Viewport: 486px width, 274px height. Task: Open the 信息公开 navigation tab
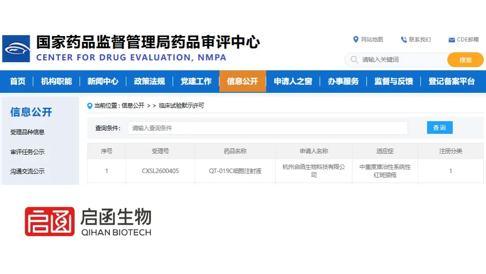tap(243, 81)
